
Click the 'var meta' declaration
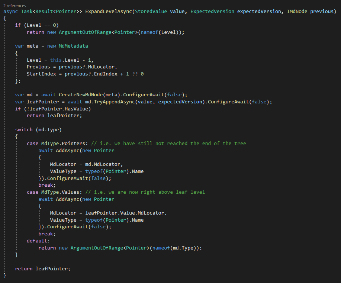click(x=27, y=46)
